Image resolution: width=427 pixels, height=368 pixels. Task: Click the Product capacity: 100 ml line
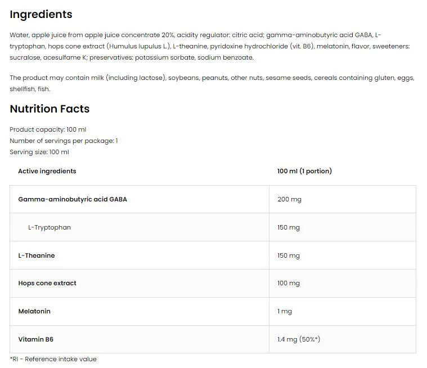tap(48, 129)
